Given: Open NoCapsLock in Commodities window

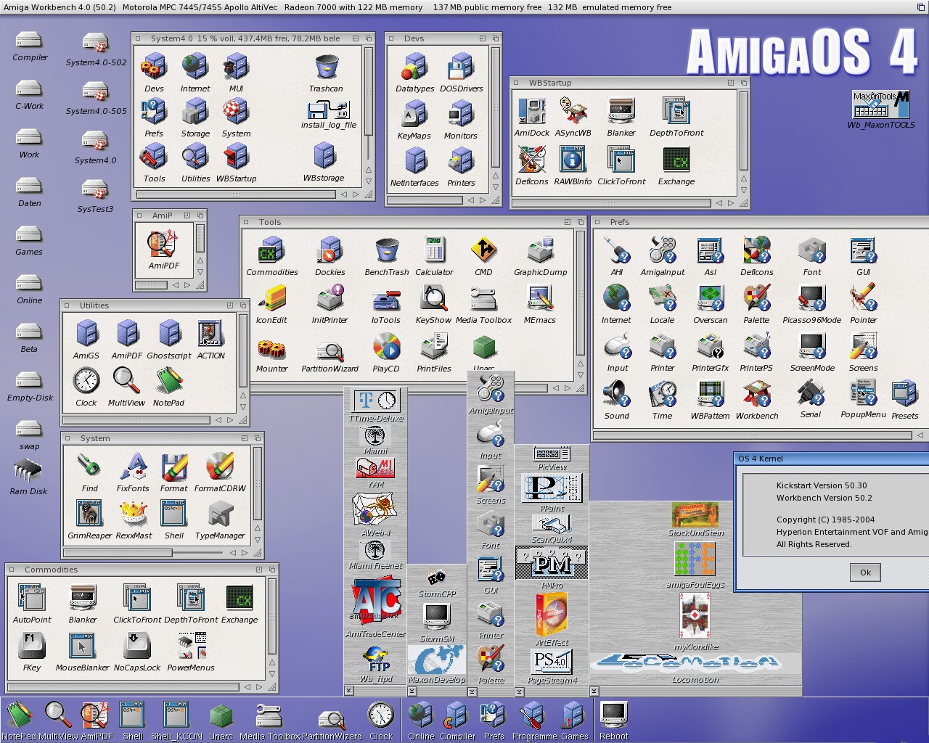Looking at the screenshot, I should coord(136,646).
